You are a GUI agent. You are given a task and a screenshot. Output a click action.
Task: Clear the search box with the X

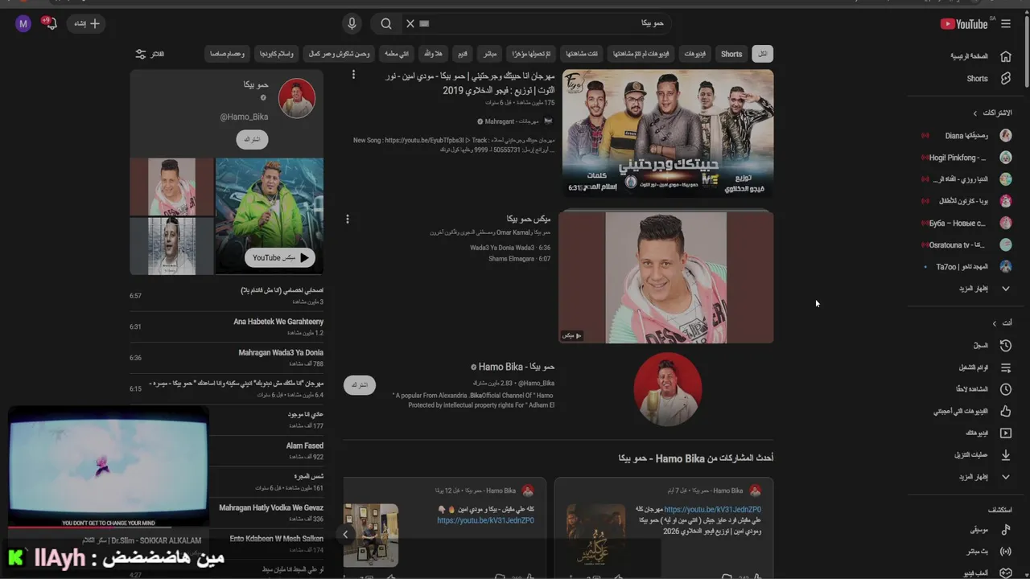click(x=410, y=24)
